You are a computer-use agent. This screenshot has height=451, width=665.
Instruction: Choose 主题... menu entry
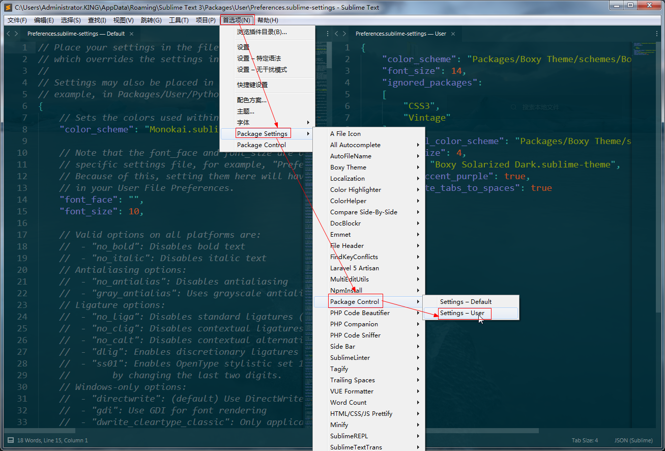[x=268, y=111]
